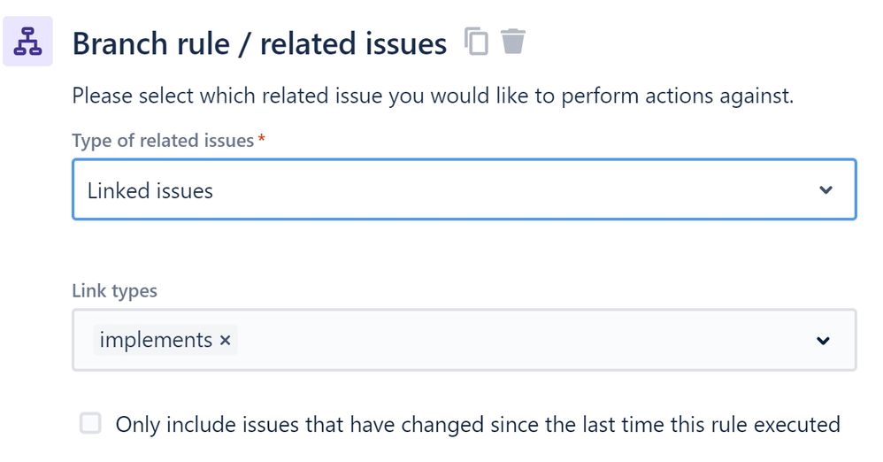Screen dimensions: 883x462
Task: Click the chevron in Type of related issues
Action: tap(825, 189)
